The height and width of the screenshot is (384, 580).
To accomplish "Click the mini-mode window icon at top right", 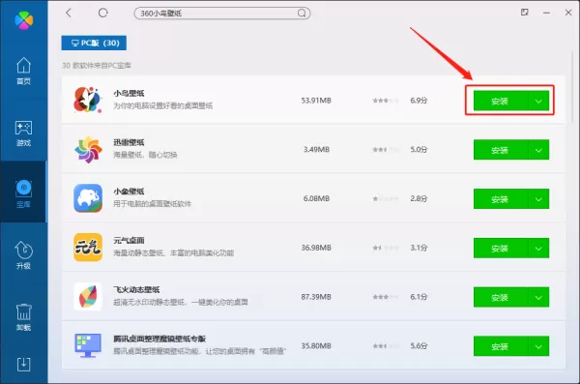I will coord(525,13).
